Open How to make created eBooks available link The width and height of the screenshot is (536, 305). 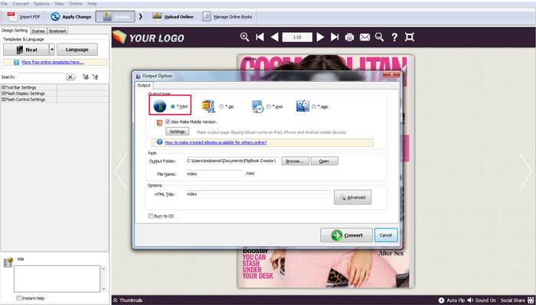(x=216, y=143)
